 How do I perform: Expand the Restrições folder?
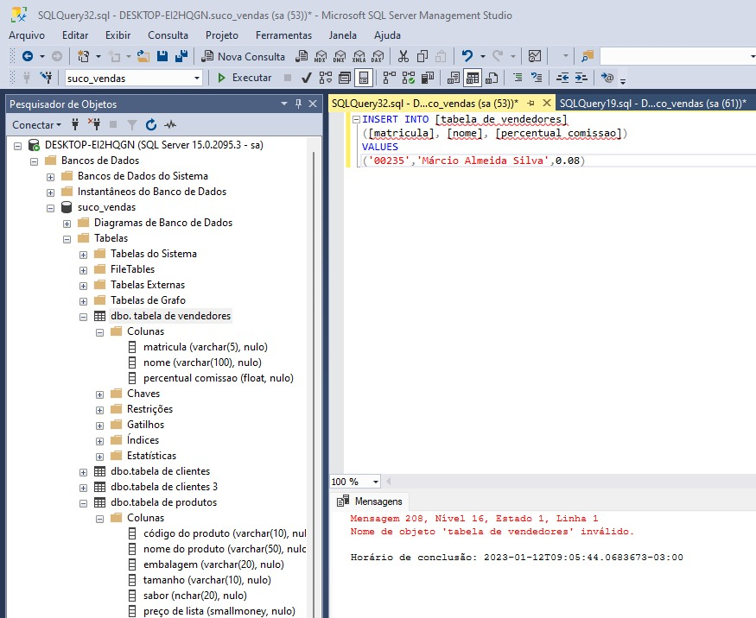100,410
